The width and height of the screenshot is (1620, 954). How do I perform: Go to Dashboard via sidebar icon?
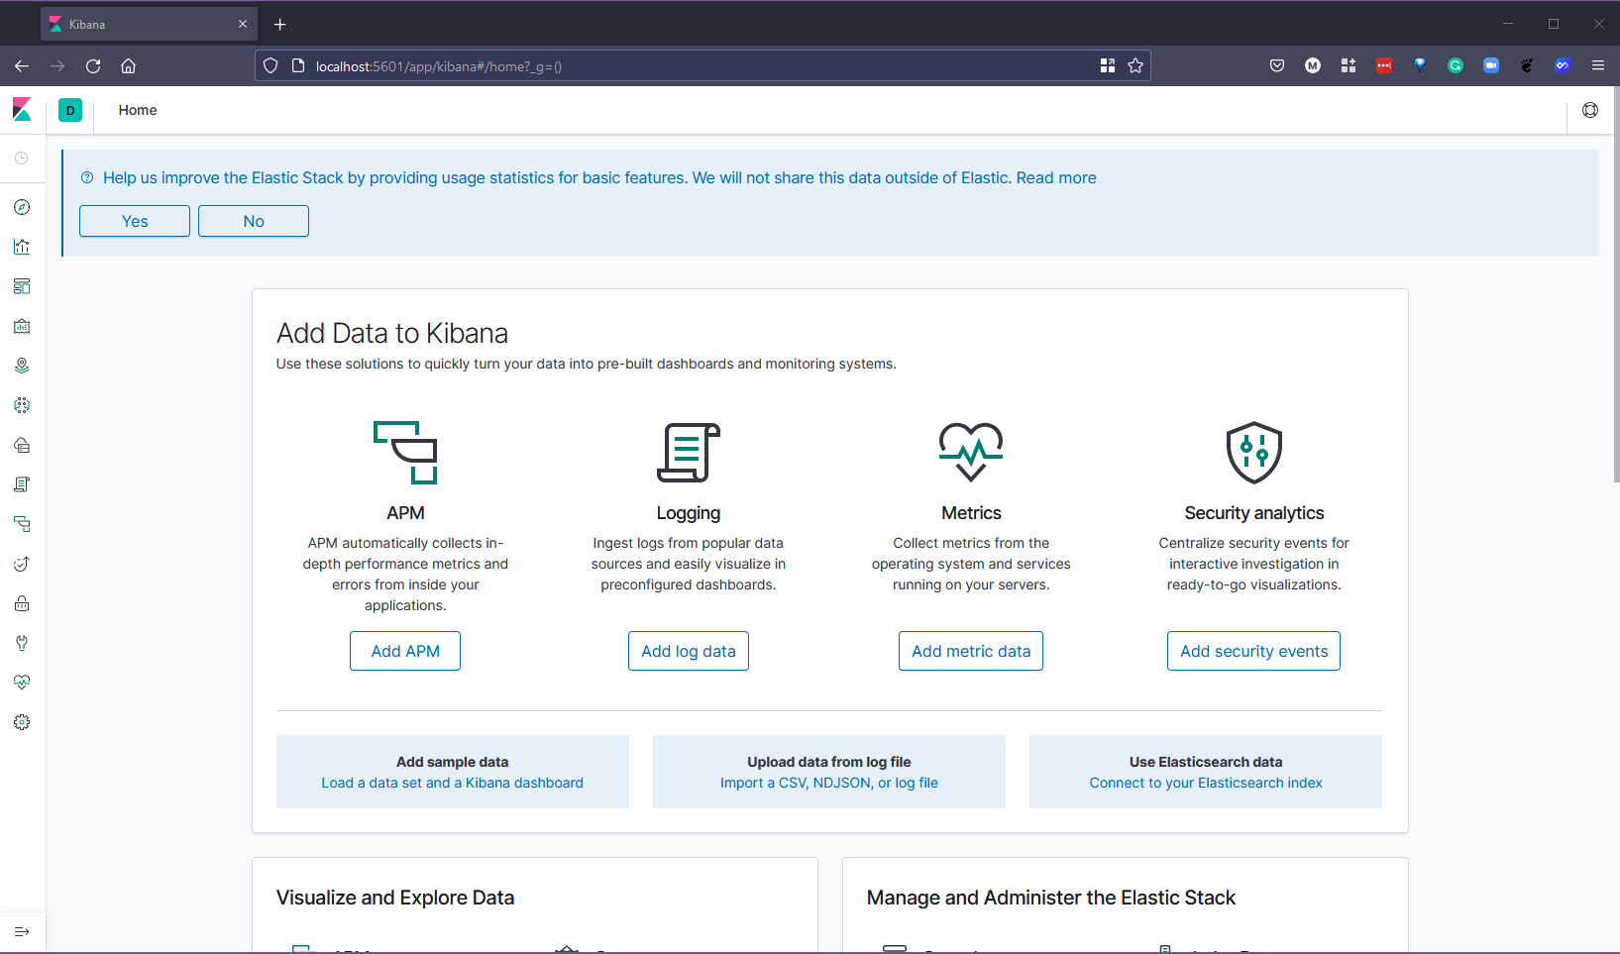click(22, 286)
